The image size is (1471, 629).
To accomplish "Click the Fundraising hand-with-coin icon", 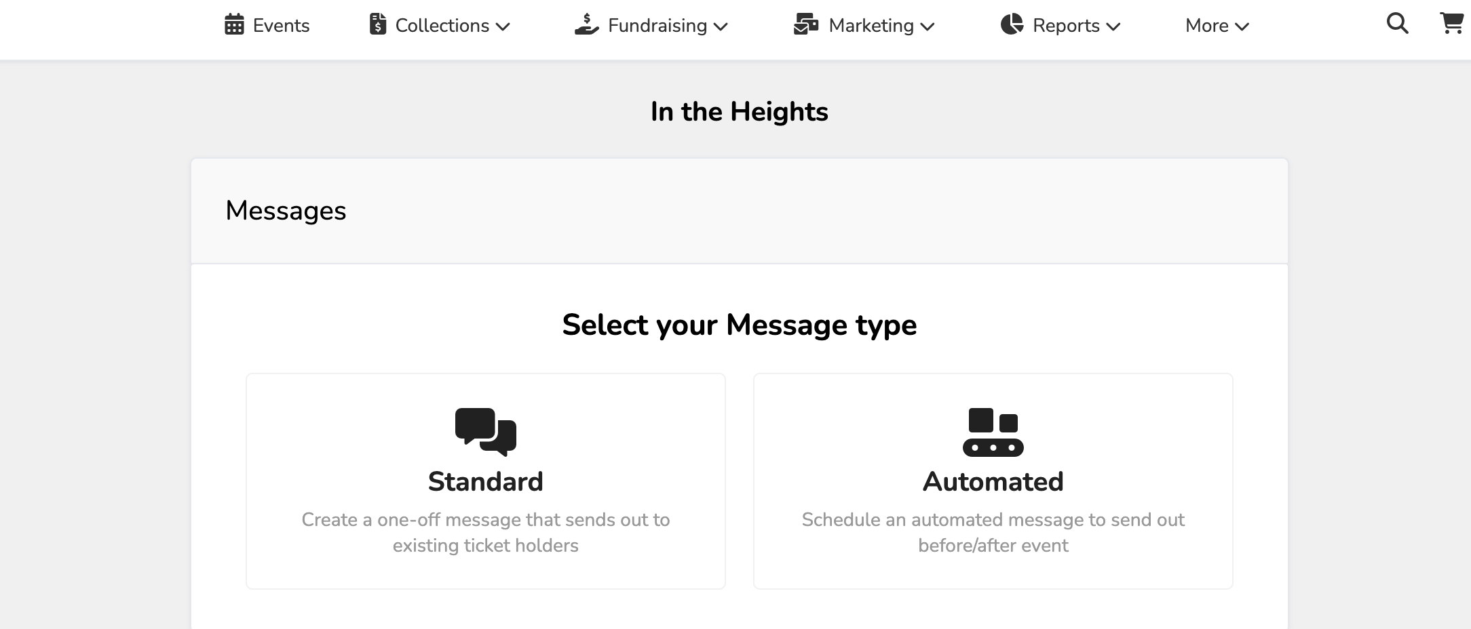I will 586,24.
